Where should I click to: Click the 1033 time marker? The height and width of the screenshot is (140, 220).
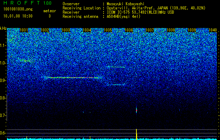pos(66,30)
